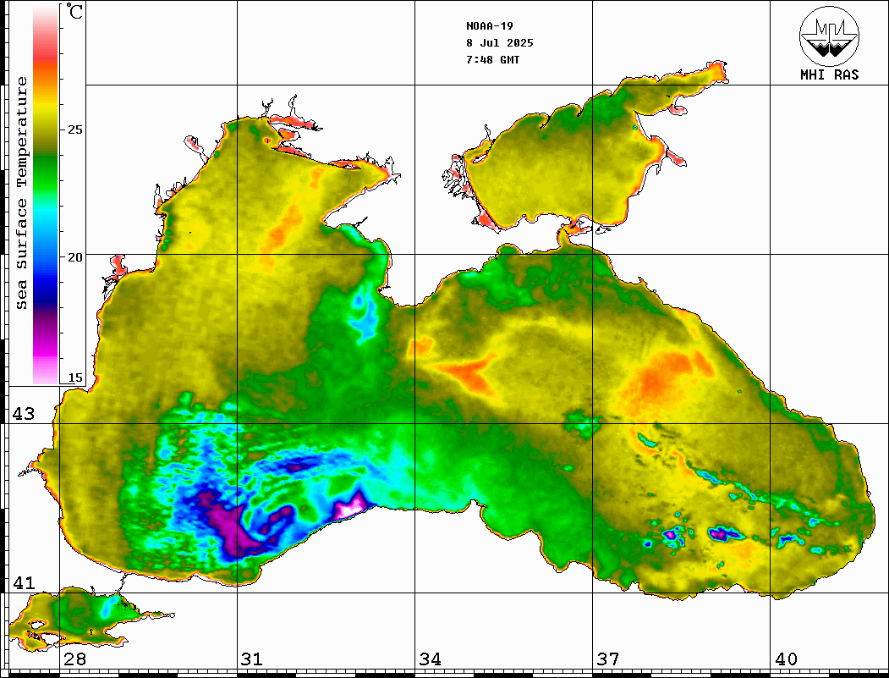Click longitude label 34
Screen dimensions: 889x678
[x=430, y=659]
